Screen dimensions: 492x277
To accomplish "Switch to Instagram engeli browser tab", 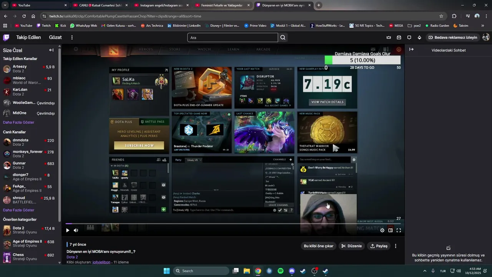I will point(161,5).
